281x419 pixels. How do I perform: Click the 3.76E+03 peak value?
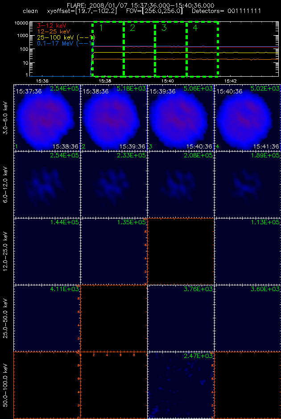198,289
